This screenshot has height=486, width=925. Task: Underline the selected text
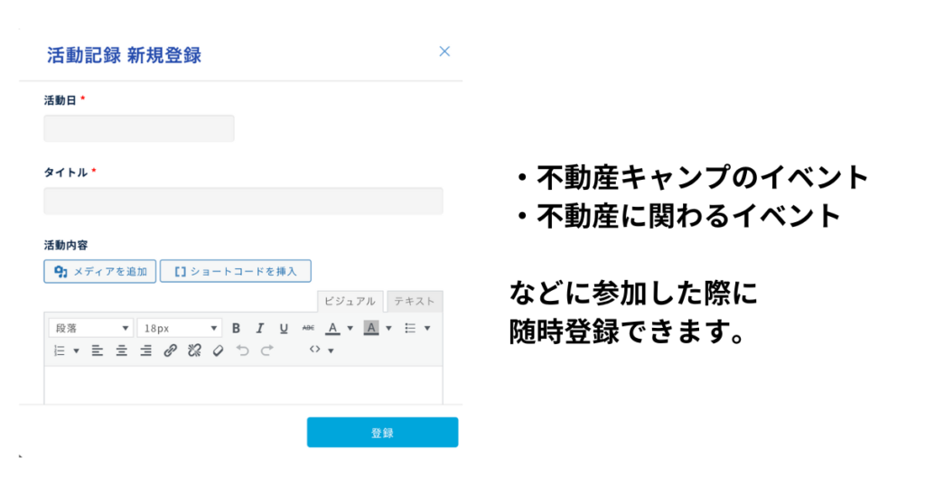pos(284,328)
